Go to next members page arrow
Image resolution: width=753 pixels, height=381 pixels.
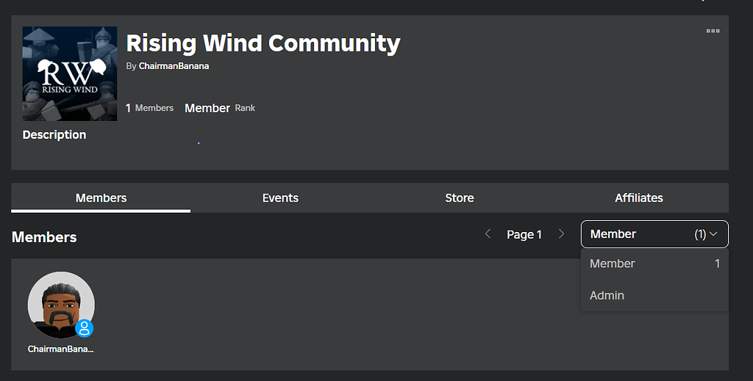(x=561, y=234)
